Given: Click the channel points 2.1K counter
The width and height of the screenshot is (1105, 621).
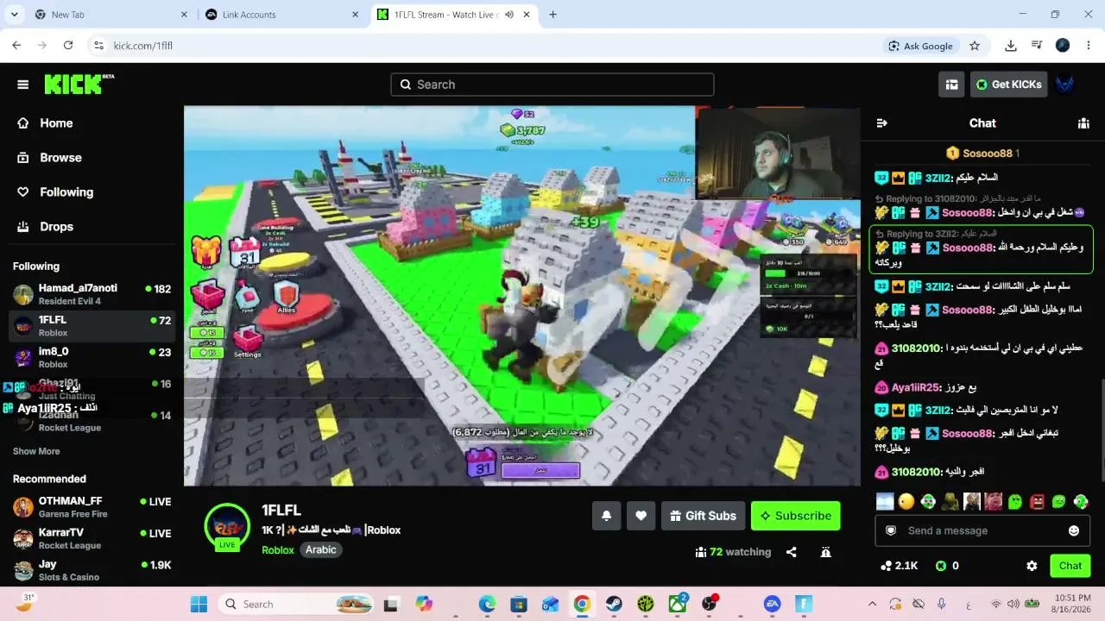Looking at the screenshot, I should tap(899, 566).
